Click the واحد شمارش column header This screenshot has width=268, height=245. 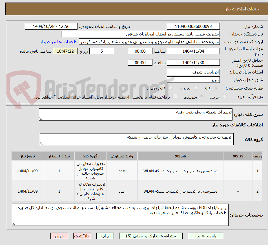coord(122,156)
